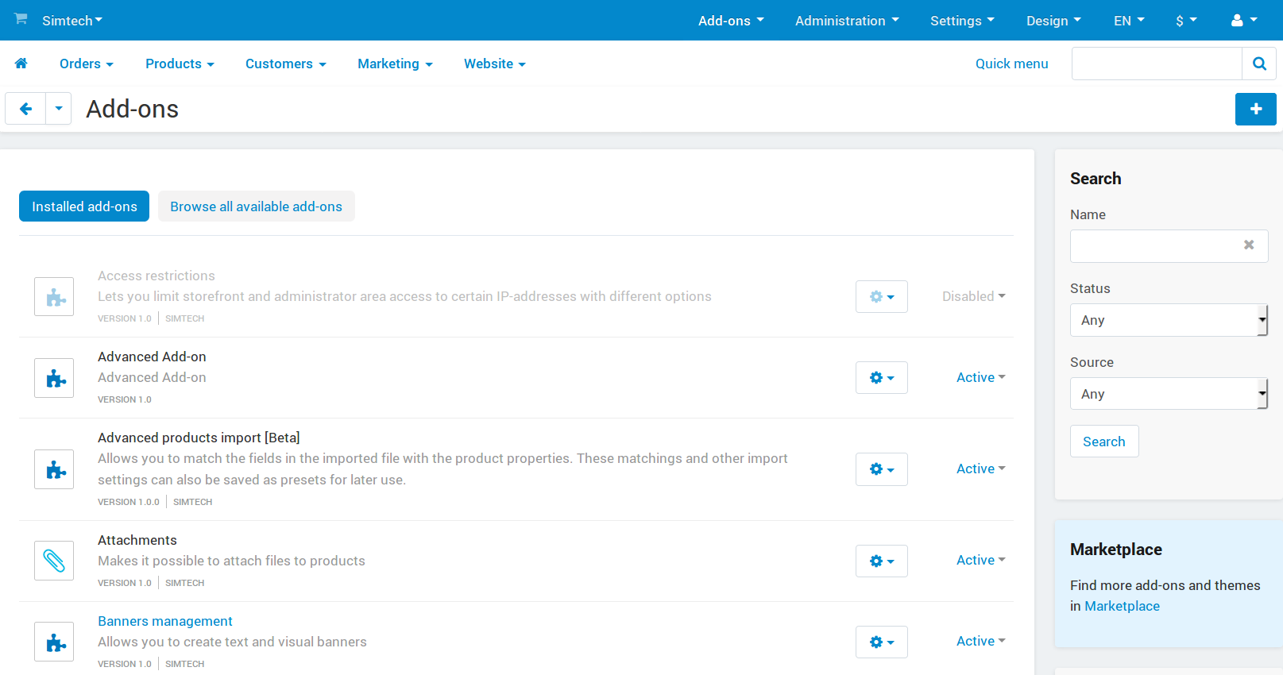Open gear menu for Advanced Add-on
The width and height of the screenshot is (1283, 675).
[881, 377]
